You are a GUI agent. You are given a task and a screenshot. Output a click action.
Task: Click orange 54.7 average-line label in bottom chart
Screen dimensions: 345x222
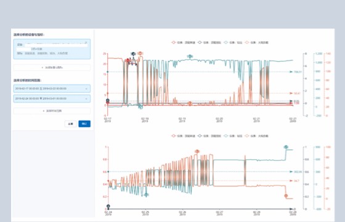[x=296, y=181]
